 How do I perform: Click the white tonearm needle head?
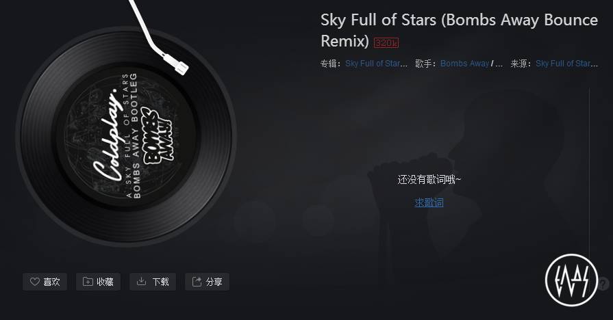click(181, 68)
